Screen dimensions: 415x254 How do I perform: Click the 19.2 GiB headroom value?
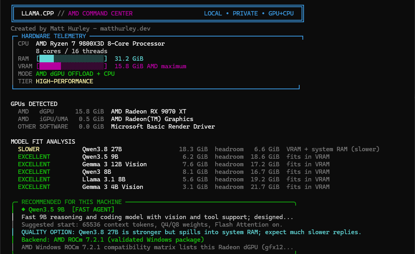265,179
